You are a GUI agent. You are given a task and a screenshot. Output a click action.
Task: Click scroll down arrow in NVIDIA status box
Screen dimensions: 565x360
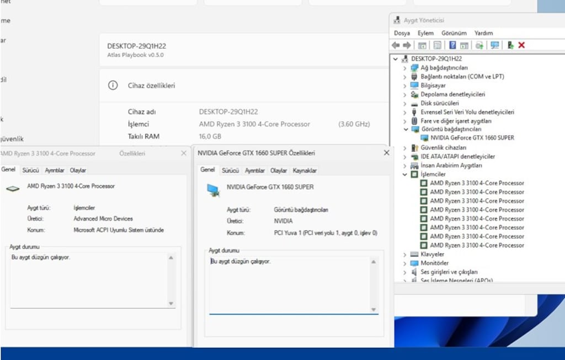[x=374, y=309]
